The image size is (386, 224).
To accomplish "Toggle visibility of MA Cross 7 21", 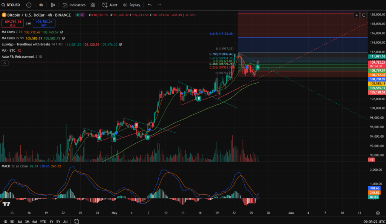I will [62, 32].
